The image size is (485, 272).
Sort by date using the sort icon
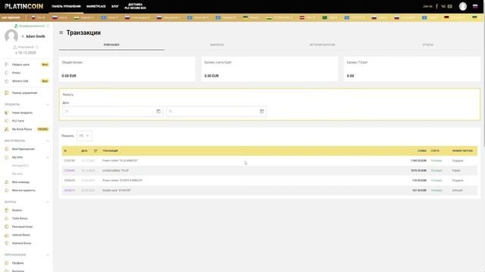click(x=95, y=151)
